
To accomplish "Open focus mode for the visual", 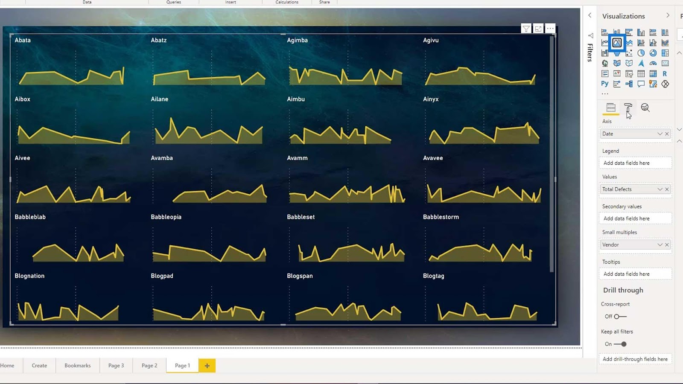I will click(538, 29).
